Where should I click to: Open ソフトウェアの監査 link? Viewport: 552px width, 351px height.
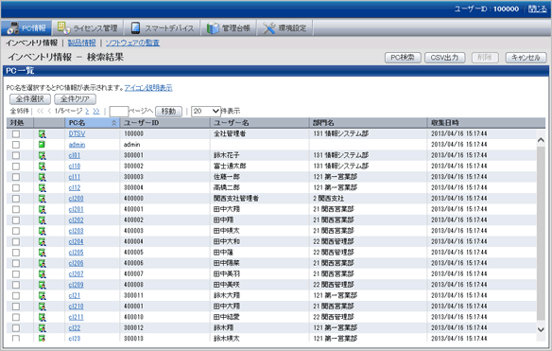click(132, 43)
